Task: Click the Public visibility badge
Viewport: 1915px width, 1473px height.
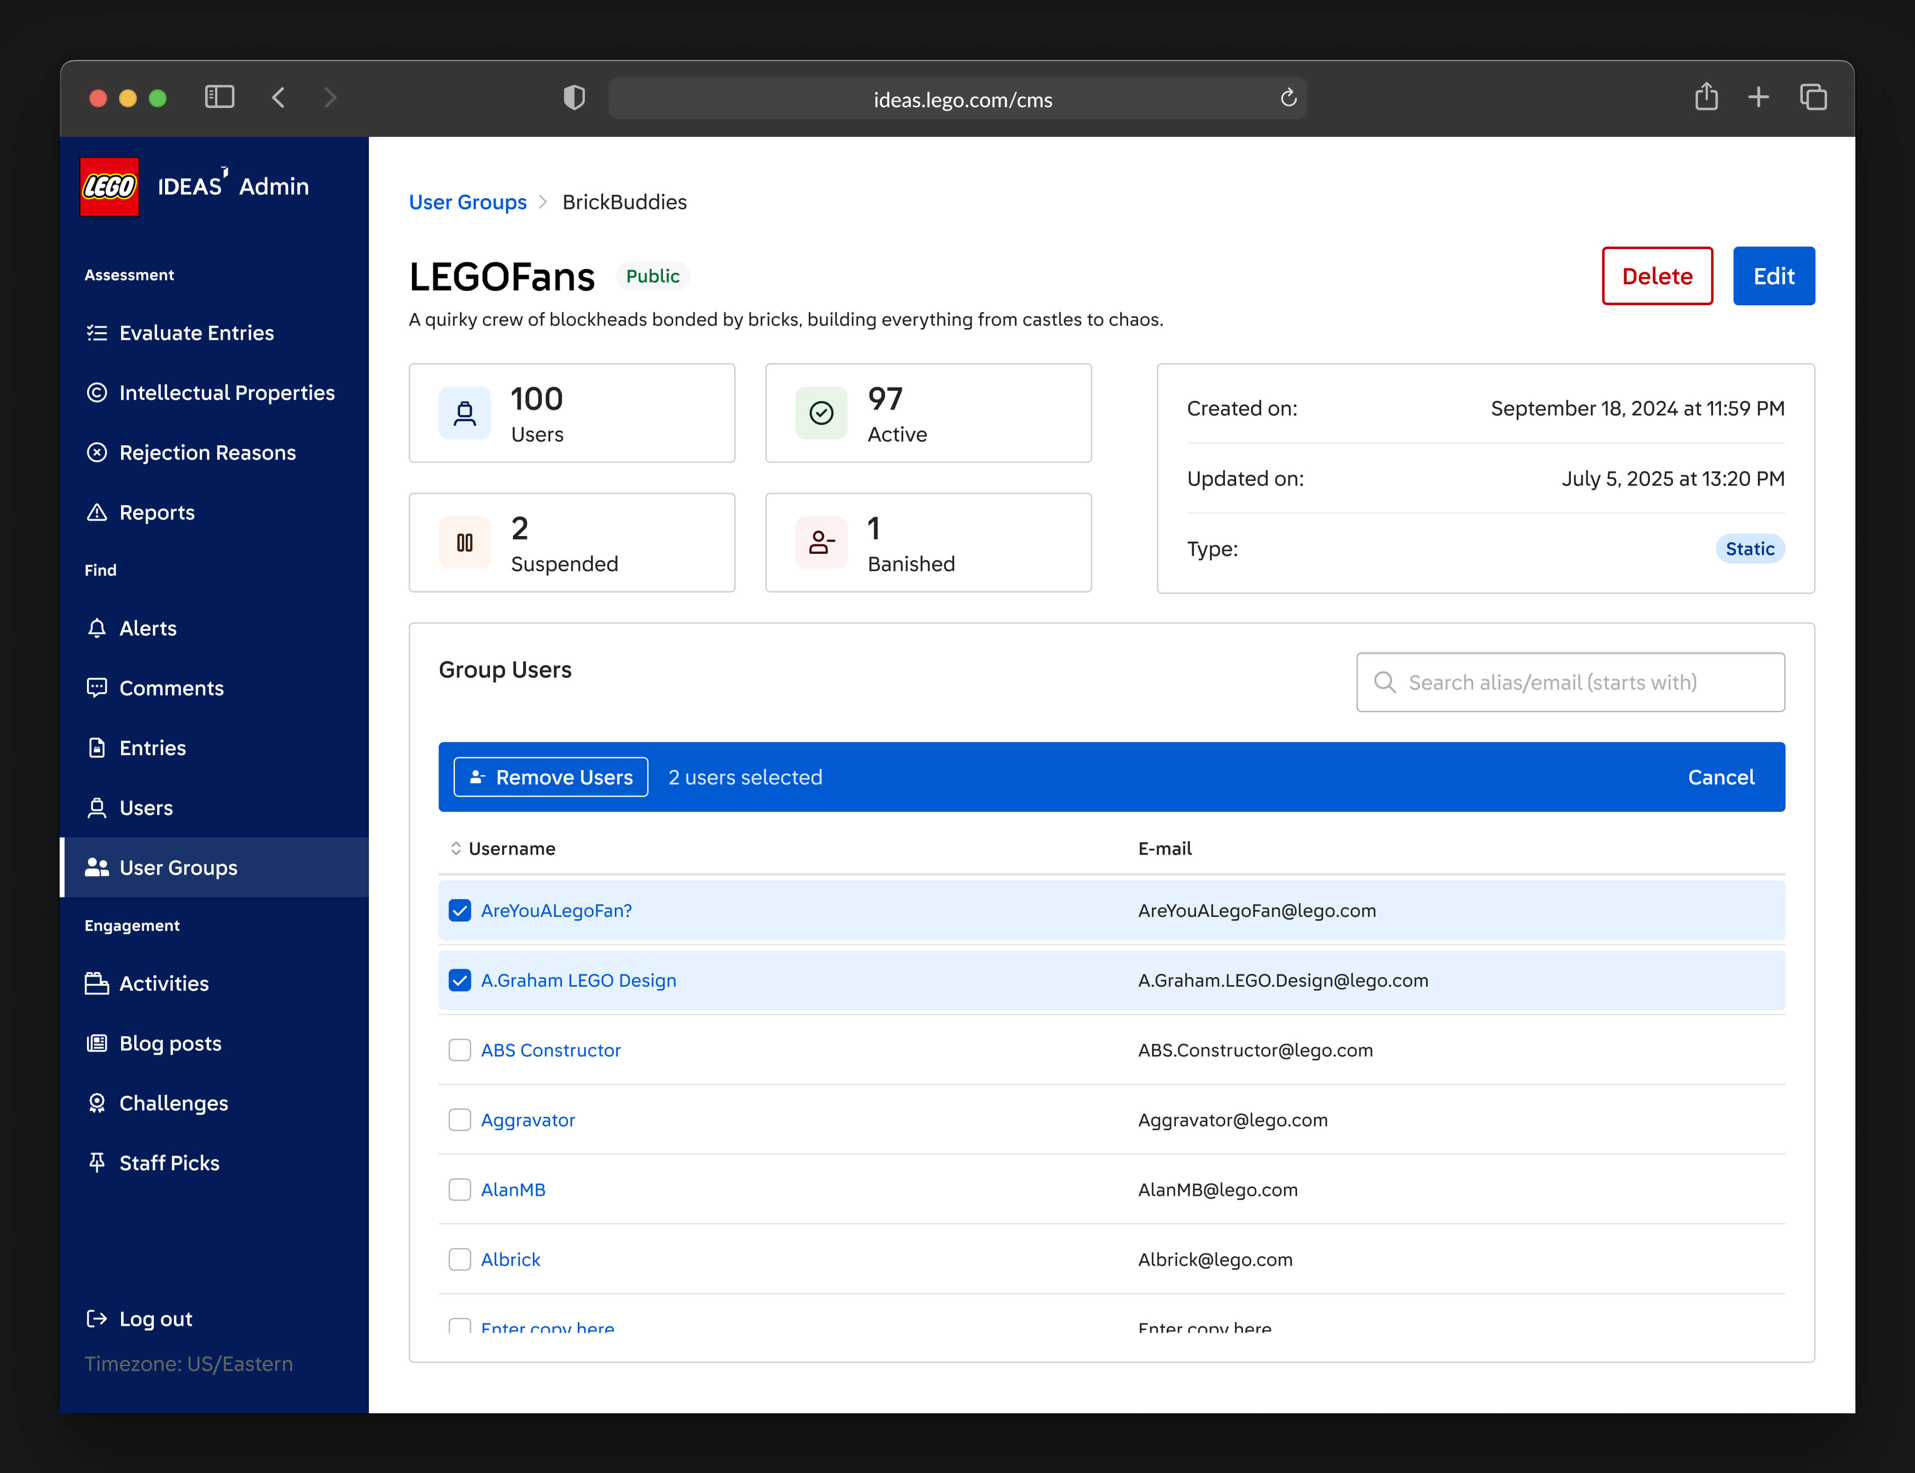Action: pyautogui.click(x=652, y=276)
